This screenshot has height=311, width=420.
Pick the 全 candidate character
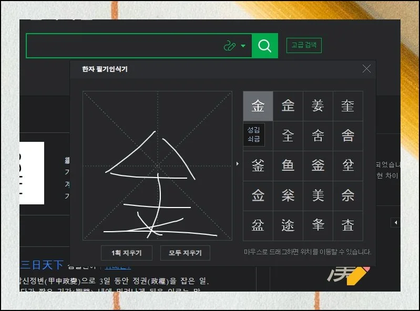tap(288, 136)
